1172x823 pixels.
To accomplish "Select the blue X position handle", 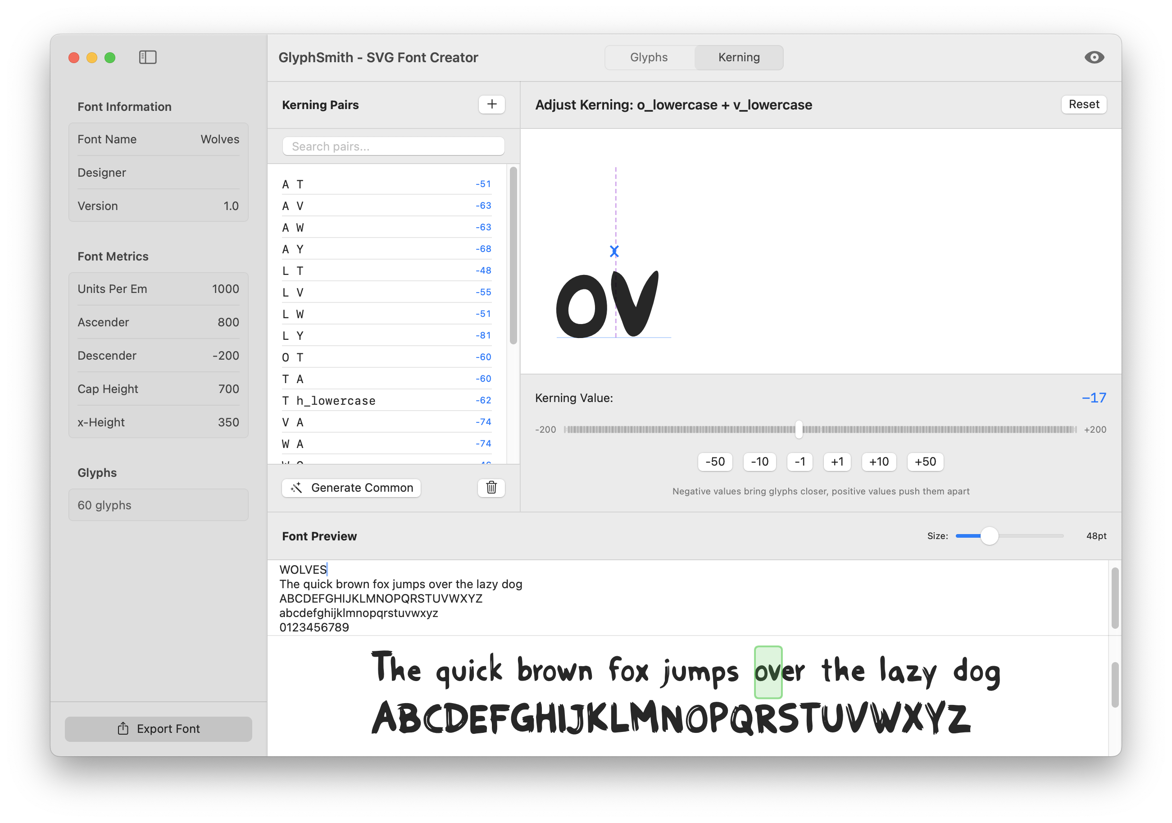I will pyautogui.click(x=614, y=251).
